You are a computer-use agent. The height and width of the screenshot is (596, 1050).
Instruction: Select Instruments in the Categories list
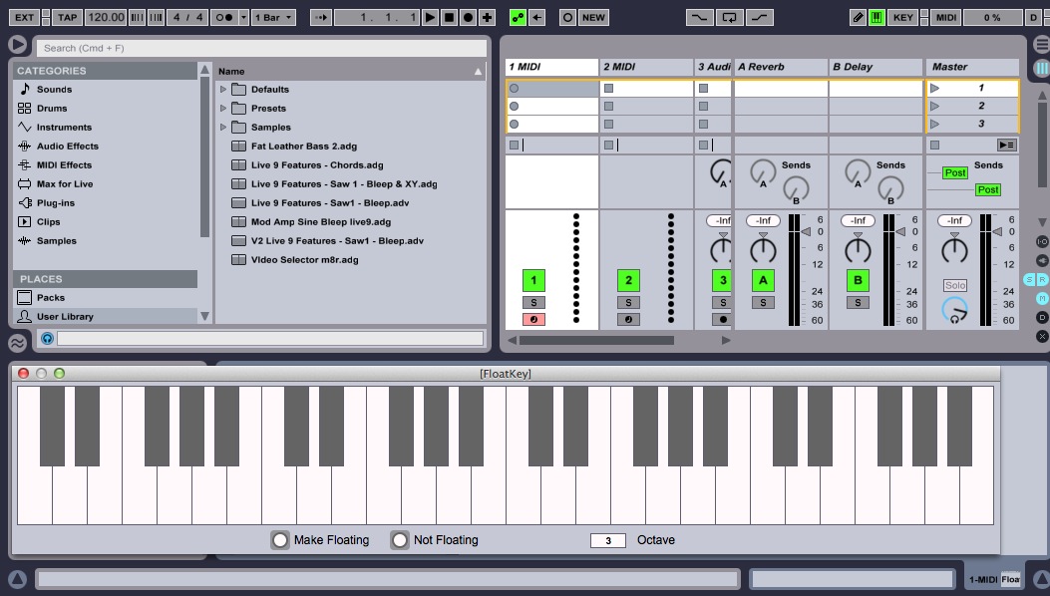64,128
